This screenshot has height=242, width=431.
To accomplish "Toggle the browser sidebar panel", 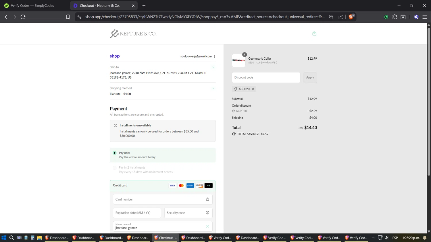I will (x=403, y=17).
